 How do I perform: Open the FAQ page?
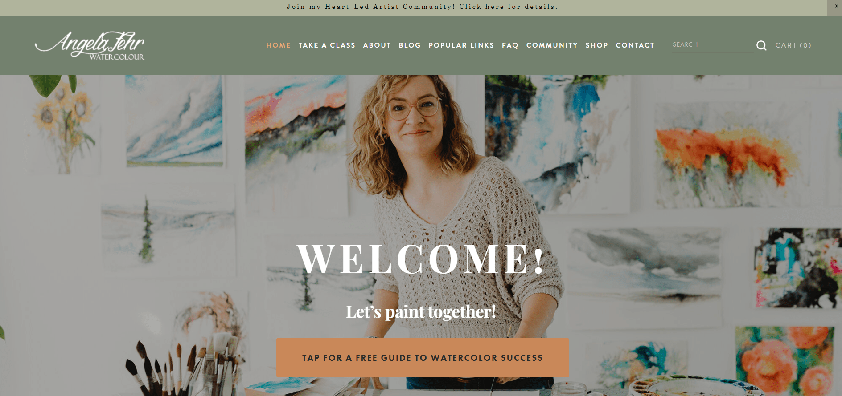click(510, 45)
